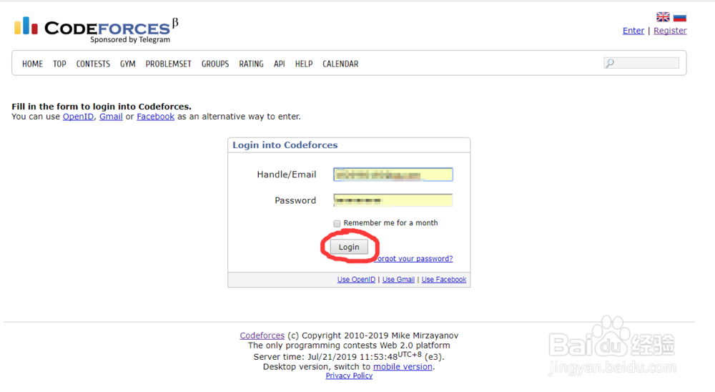Click the search magnifier icon
The width and height of the screenshot is (715, 392).
[x=610, y=63]
